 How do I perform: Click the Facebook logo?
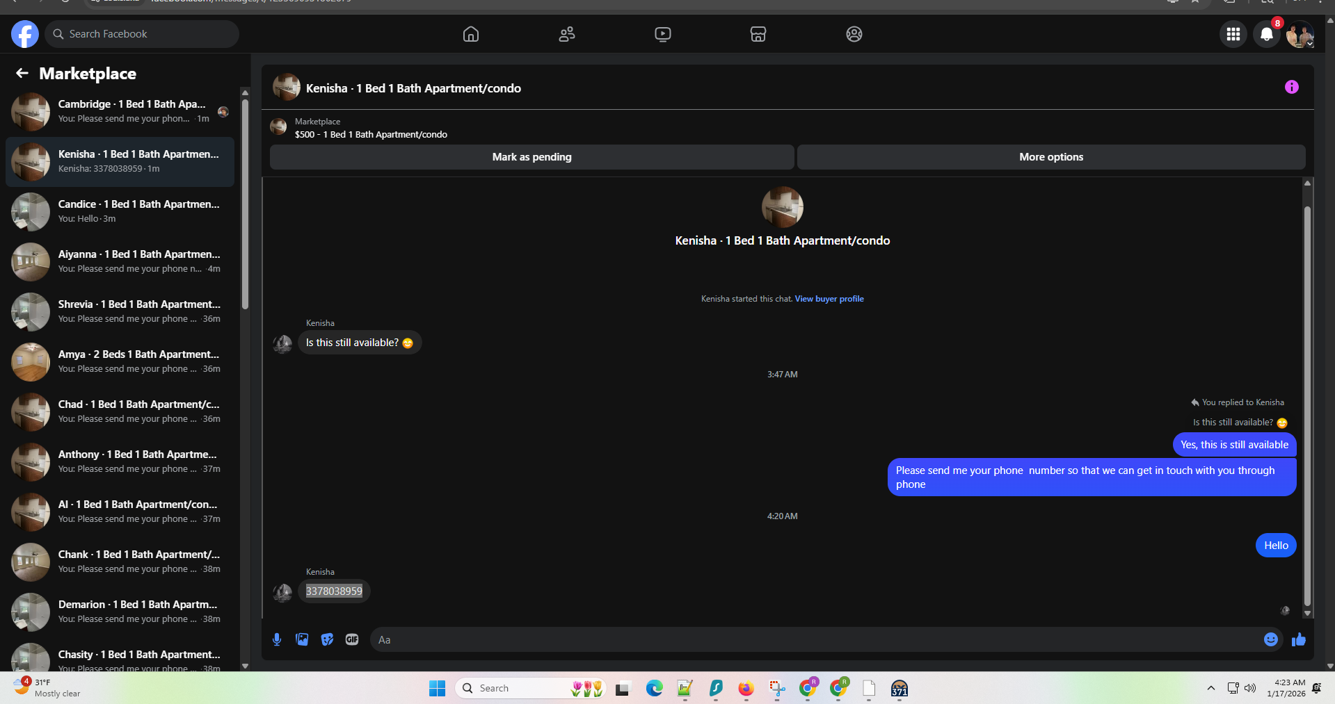(25, 34)
